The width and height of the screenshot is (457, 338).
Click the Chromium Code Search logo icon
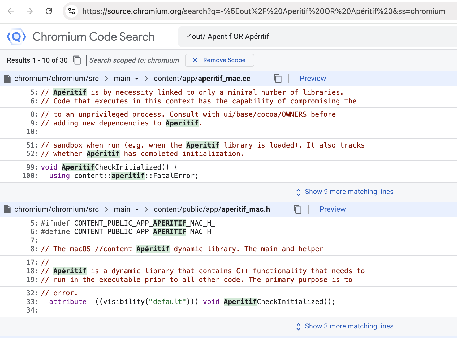tap(16, 37)
